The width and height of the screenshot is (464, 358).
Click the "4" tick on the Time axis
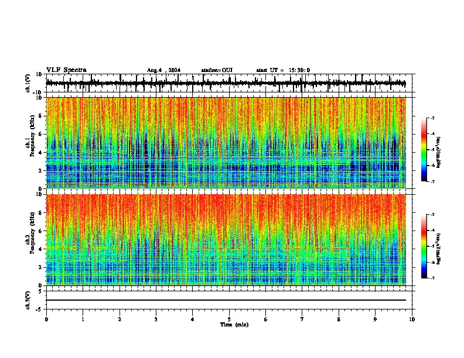coord(193,319)
